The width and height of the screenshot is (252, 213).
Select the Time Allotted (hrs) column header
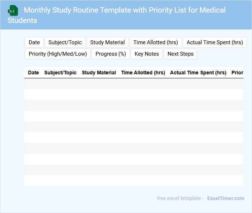[x=143, y=73]
